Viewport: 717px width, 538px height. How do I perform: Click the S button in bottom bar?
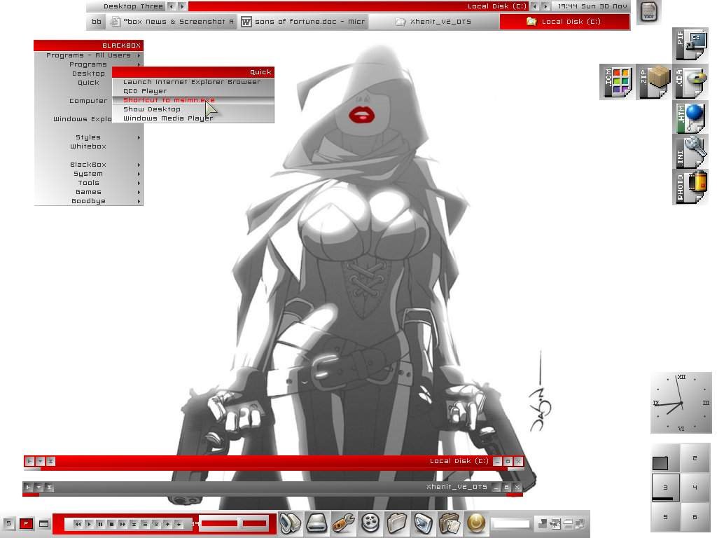(8, 523)
